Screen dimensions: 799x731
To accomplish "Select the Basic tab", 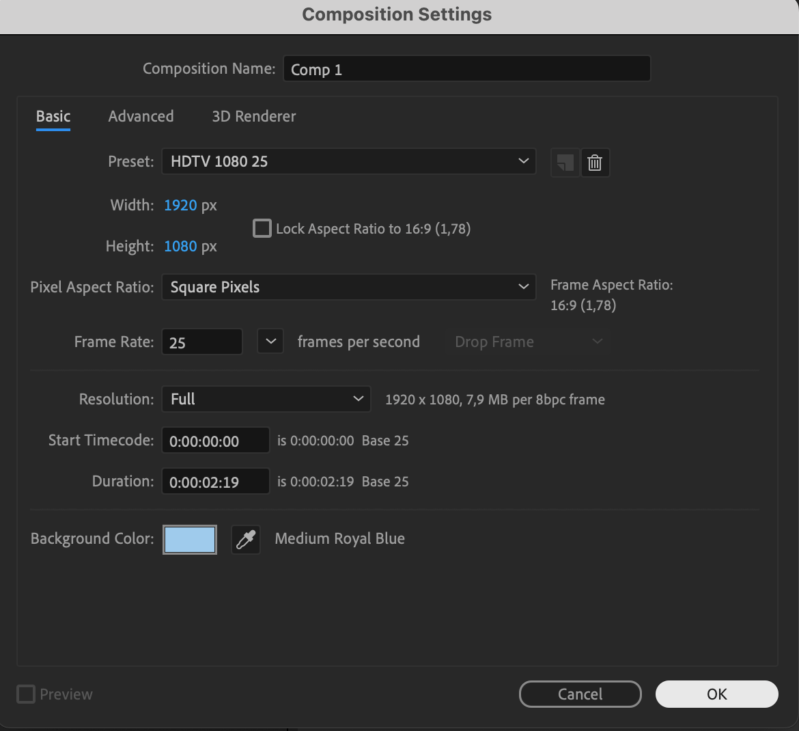I will click(x=53, y=116).
